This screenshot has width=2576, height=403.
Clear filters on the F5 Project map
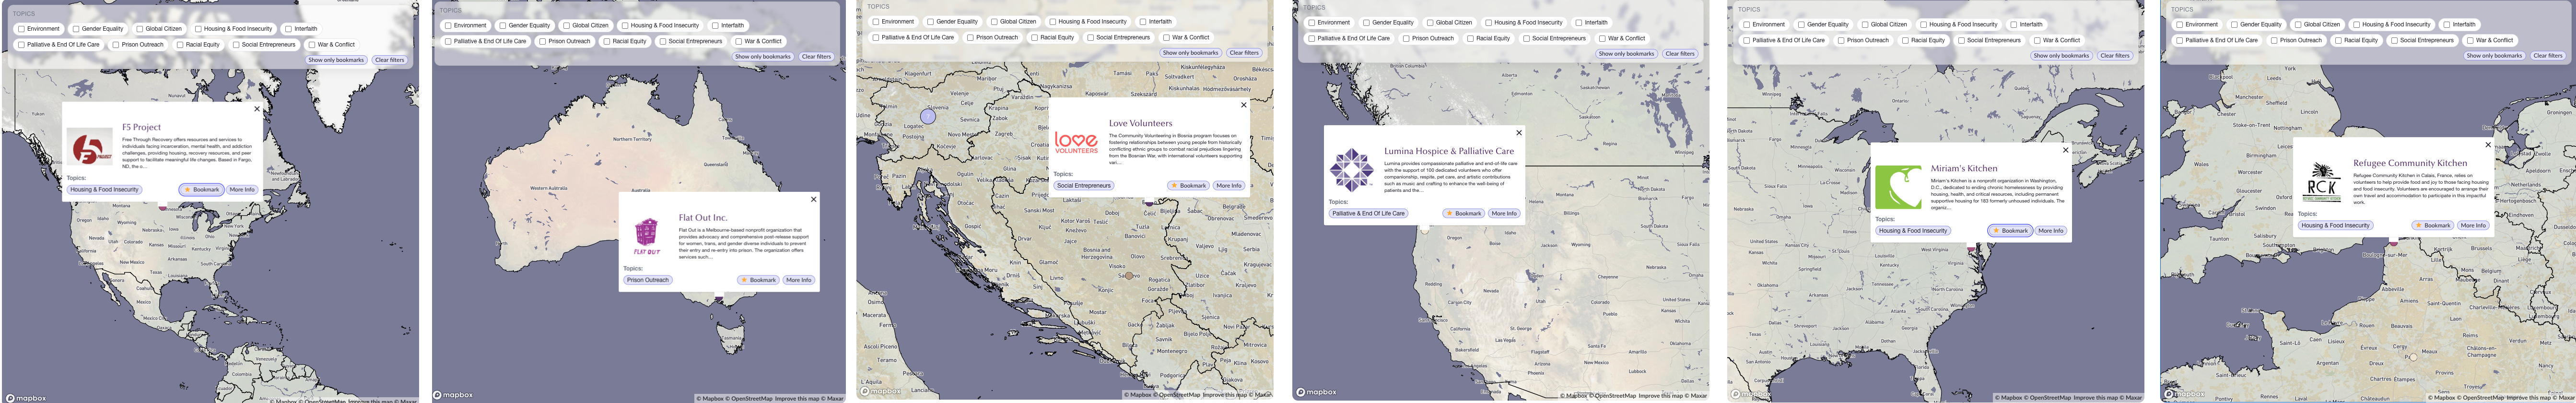coord(389,60)
